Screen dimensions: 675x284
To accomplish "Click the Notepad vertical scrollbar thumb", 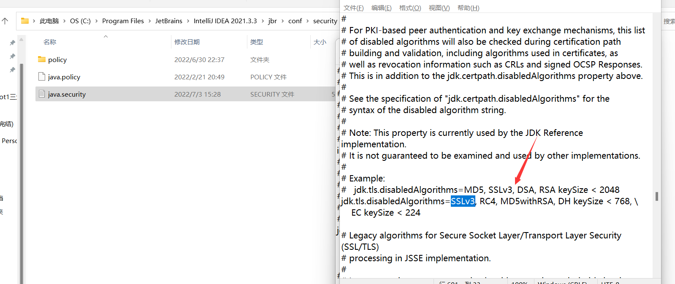I will (656, 196).
